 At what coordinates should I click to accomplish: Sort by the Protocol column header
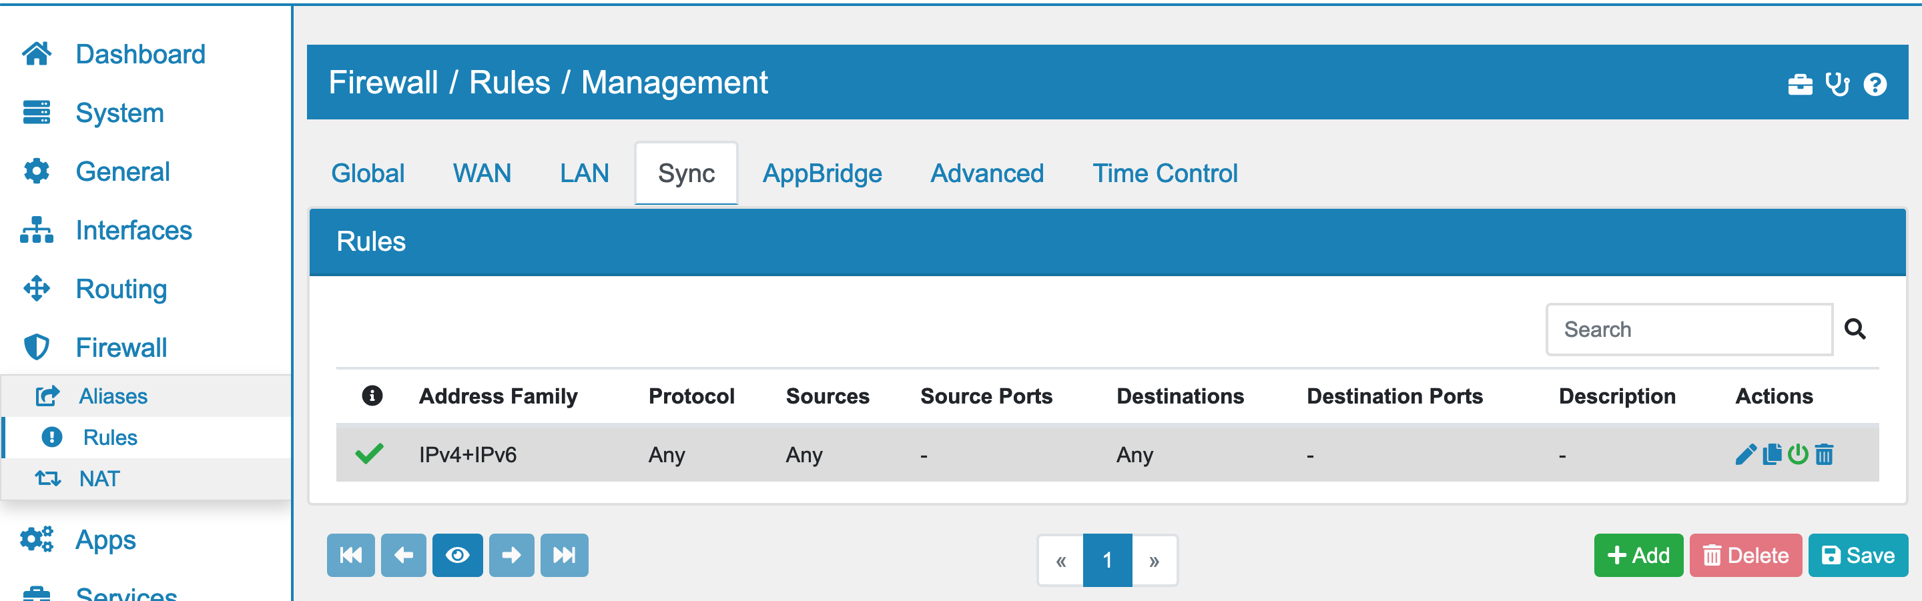tap(691, 397)
